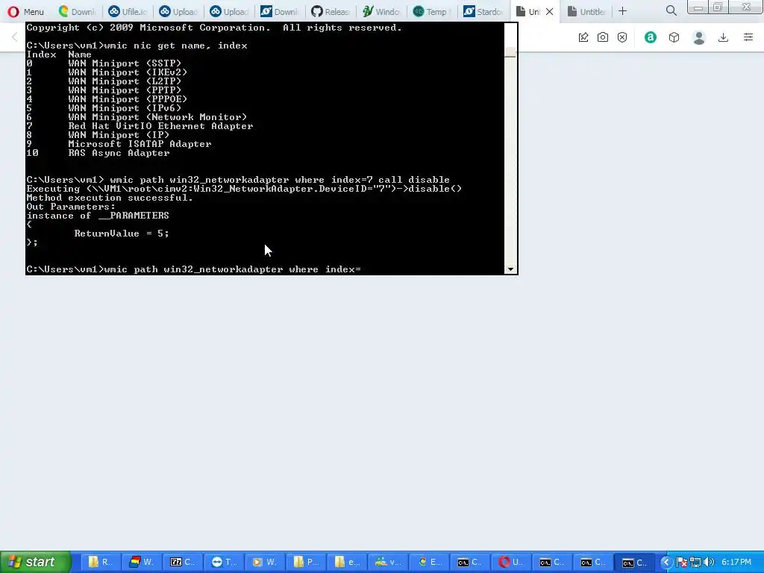Open the 'P...' folder taskbar button
This screenshot has height=573, width=764.
click(305, 562)
